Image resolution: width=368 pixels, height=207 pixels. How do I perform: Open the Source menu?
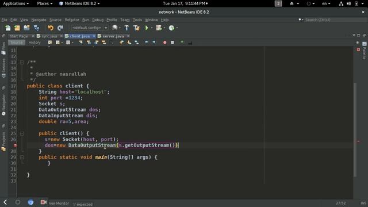pos(55,20)
